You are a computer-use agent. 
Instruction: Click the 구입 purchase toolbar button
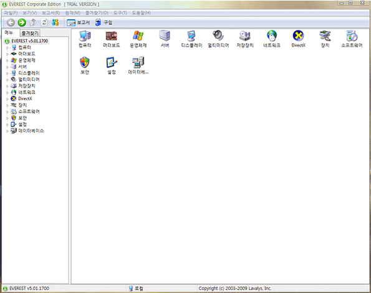coord(104,22)
